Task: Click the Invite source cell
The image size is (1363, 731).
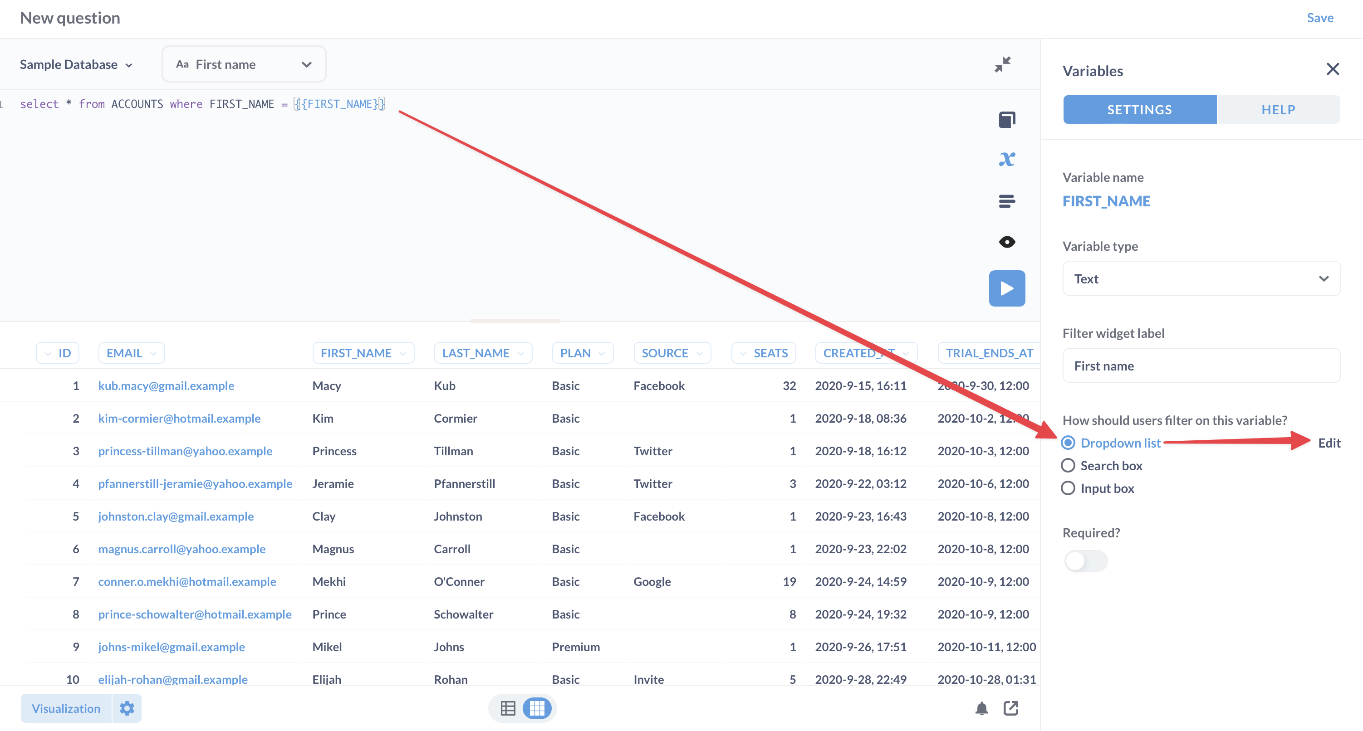Action: pyautogui.click(x=648, y=679)
